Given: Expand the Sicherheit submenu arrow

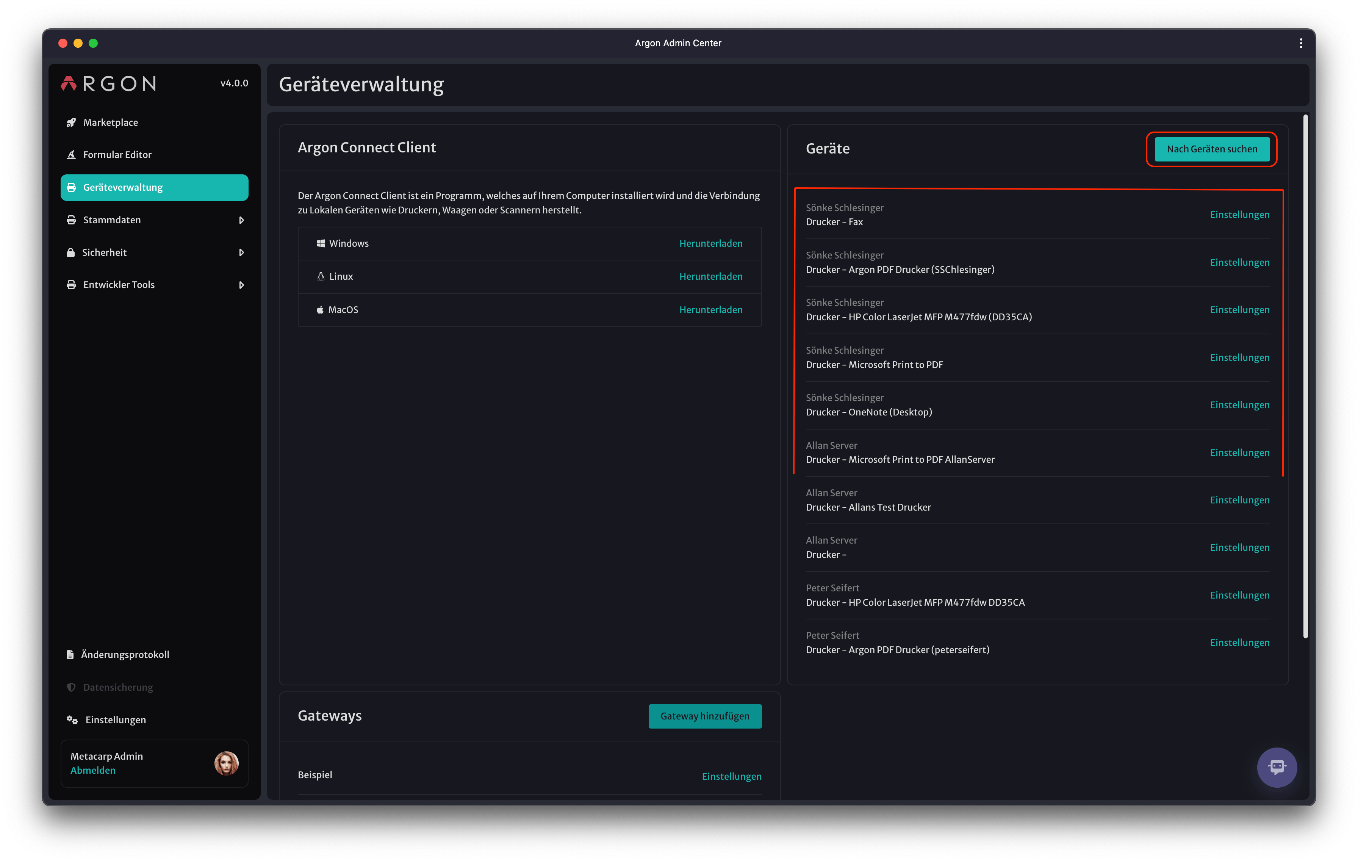Looking at the screenshot, I should tap(241, 252).
